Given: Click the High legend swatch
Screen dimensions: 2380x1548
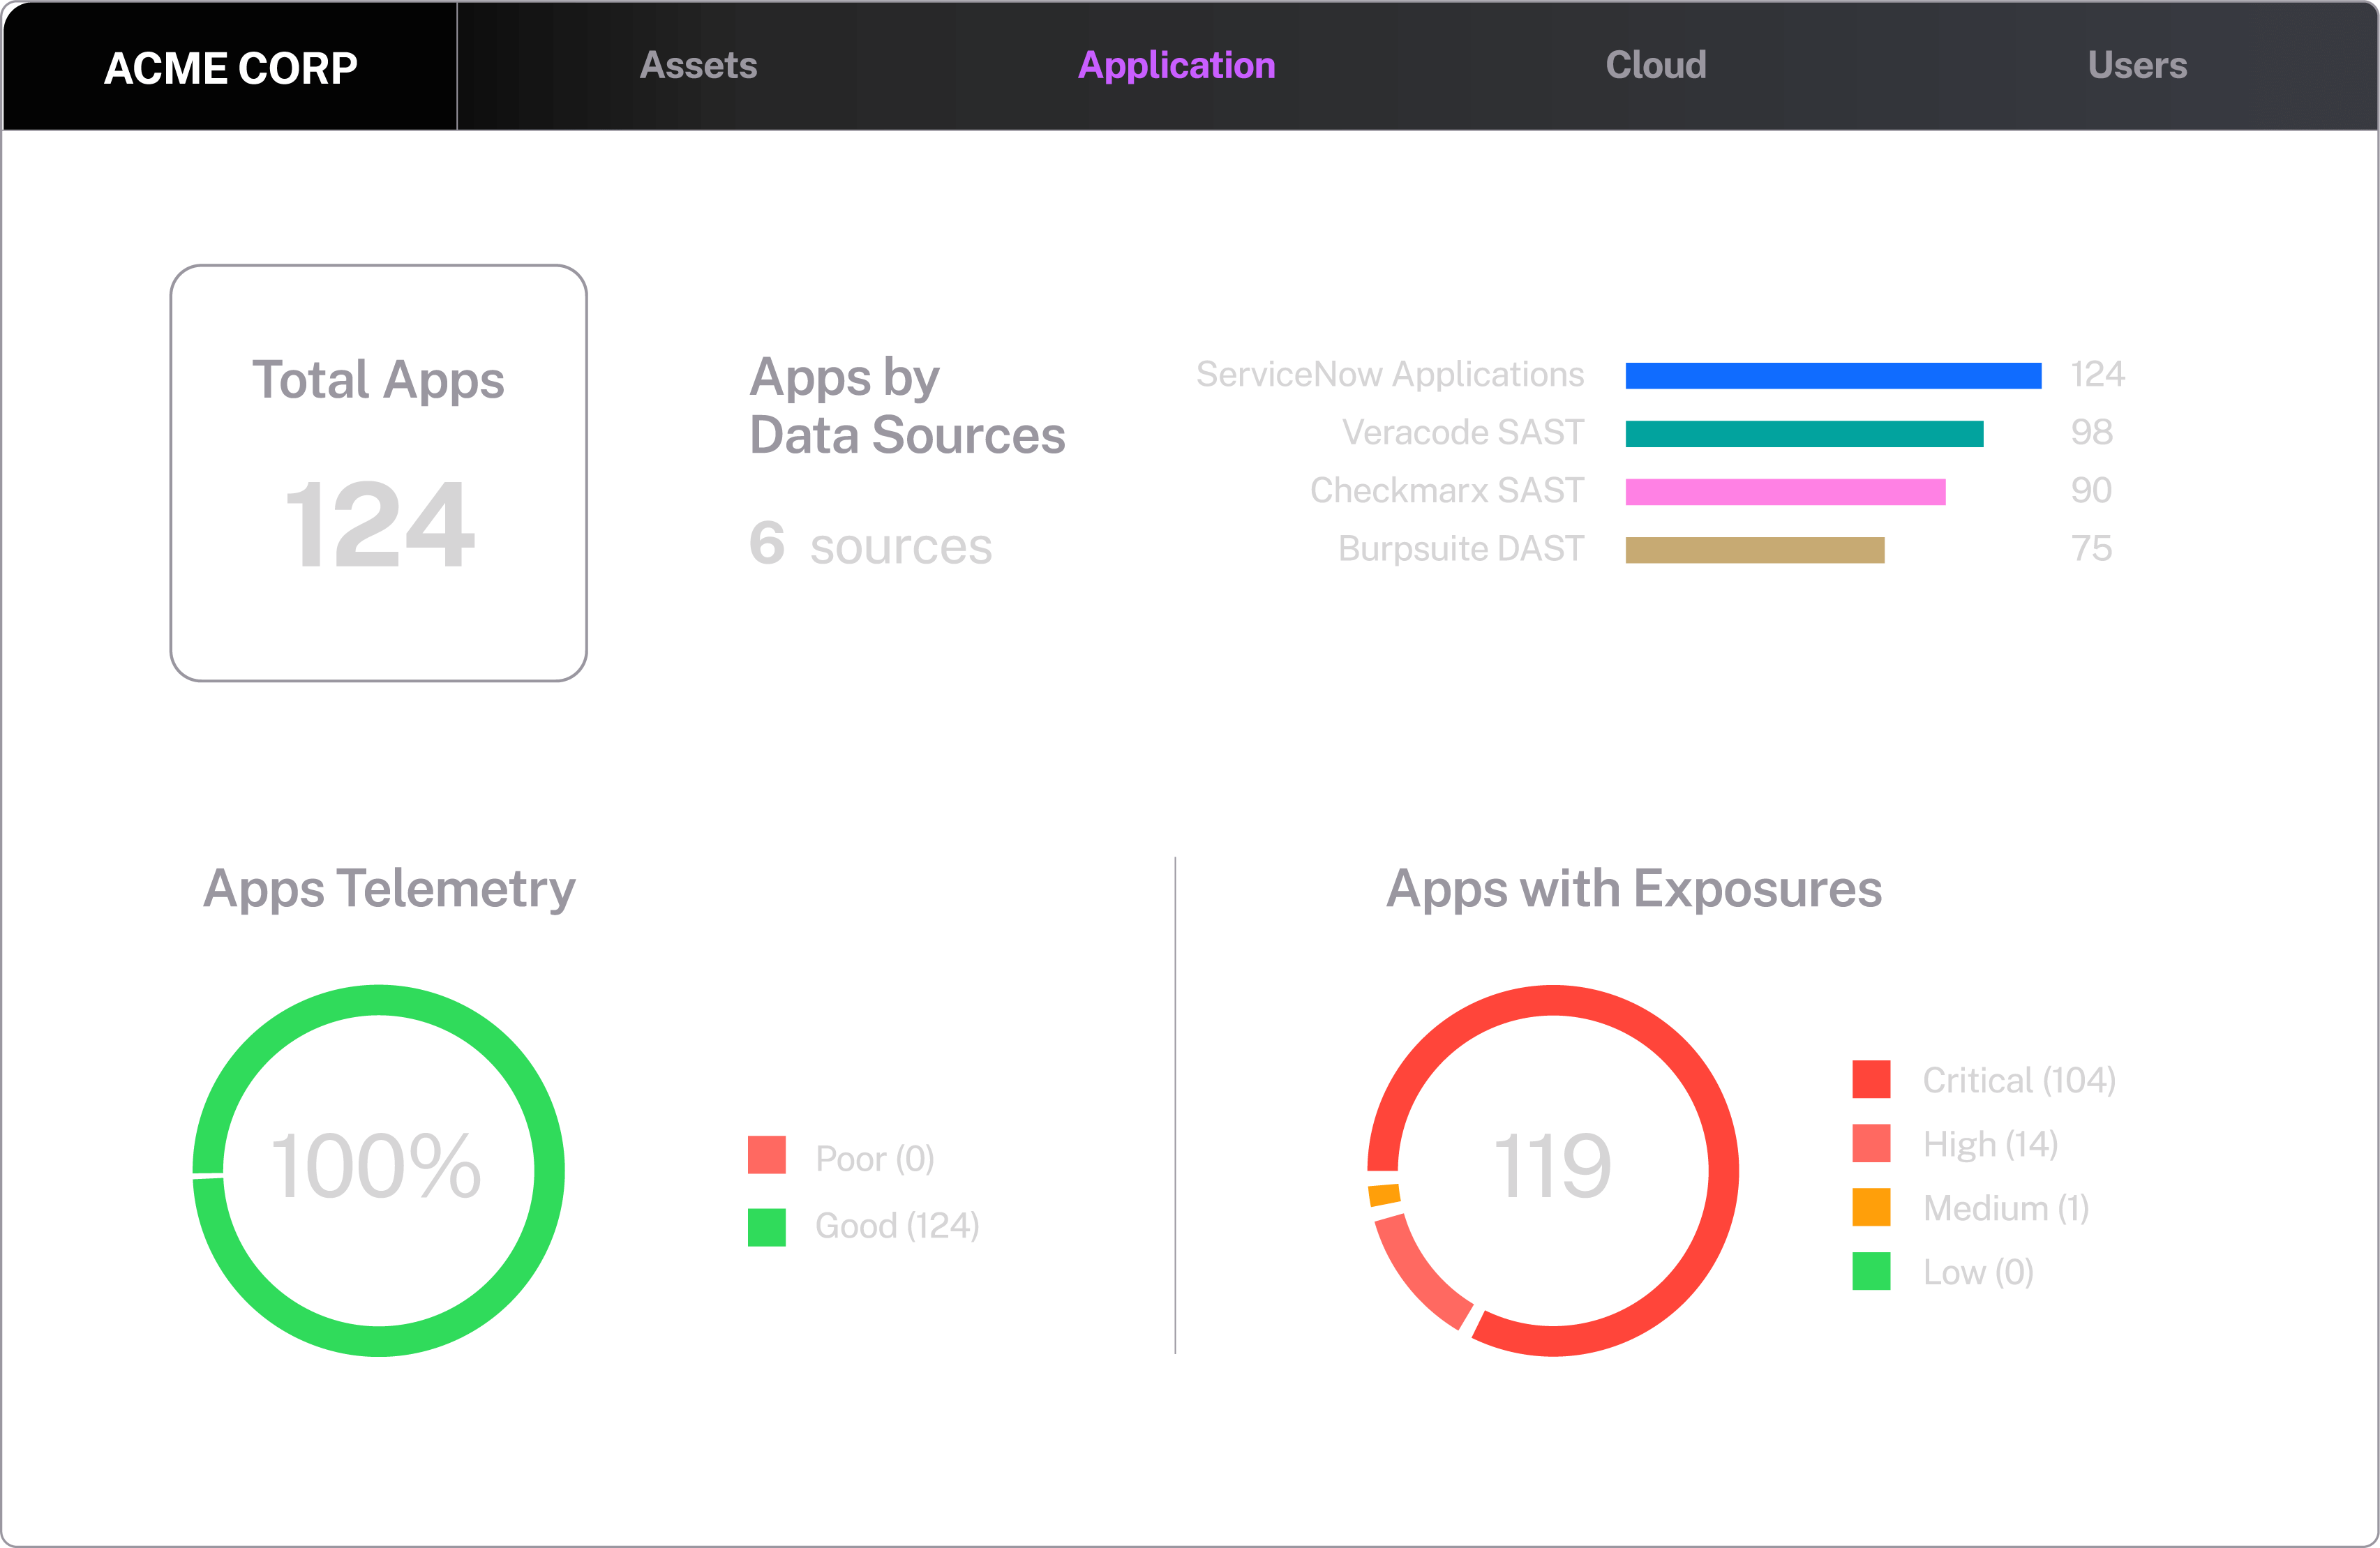Looking at the screenshot, I should pos(1871,1143).
